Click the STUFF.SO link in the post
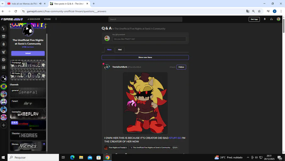285x161 pixels. coord(175,138)
